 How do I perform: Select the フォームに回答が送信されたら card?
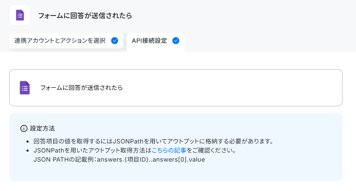point(176,88)
